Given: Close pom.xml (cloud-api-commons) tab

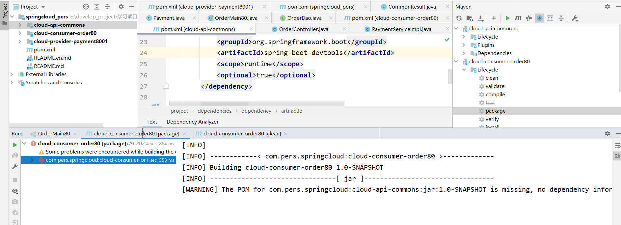Looking at the screenshot, I should (251, 29).
